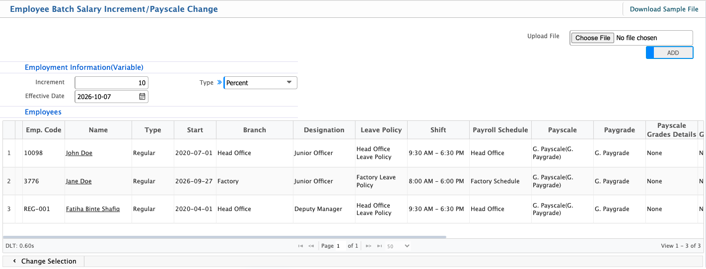
Task: Click Junior Officer in Jane Doe's row
Action: pyautogui.click(x=324, y=181)
